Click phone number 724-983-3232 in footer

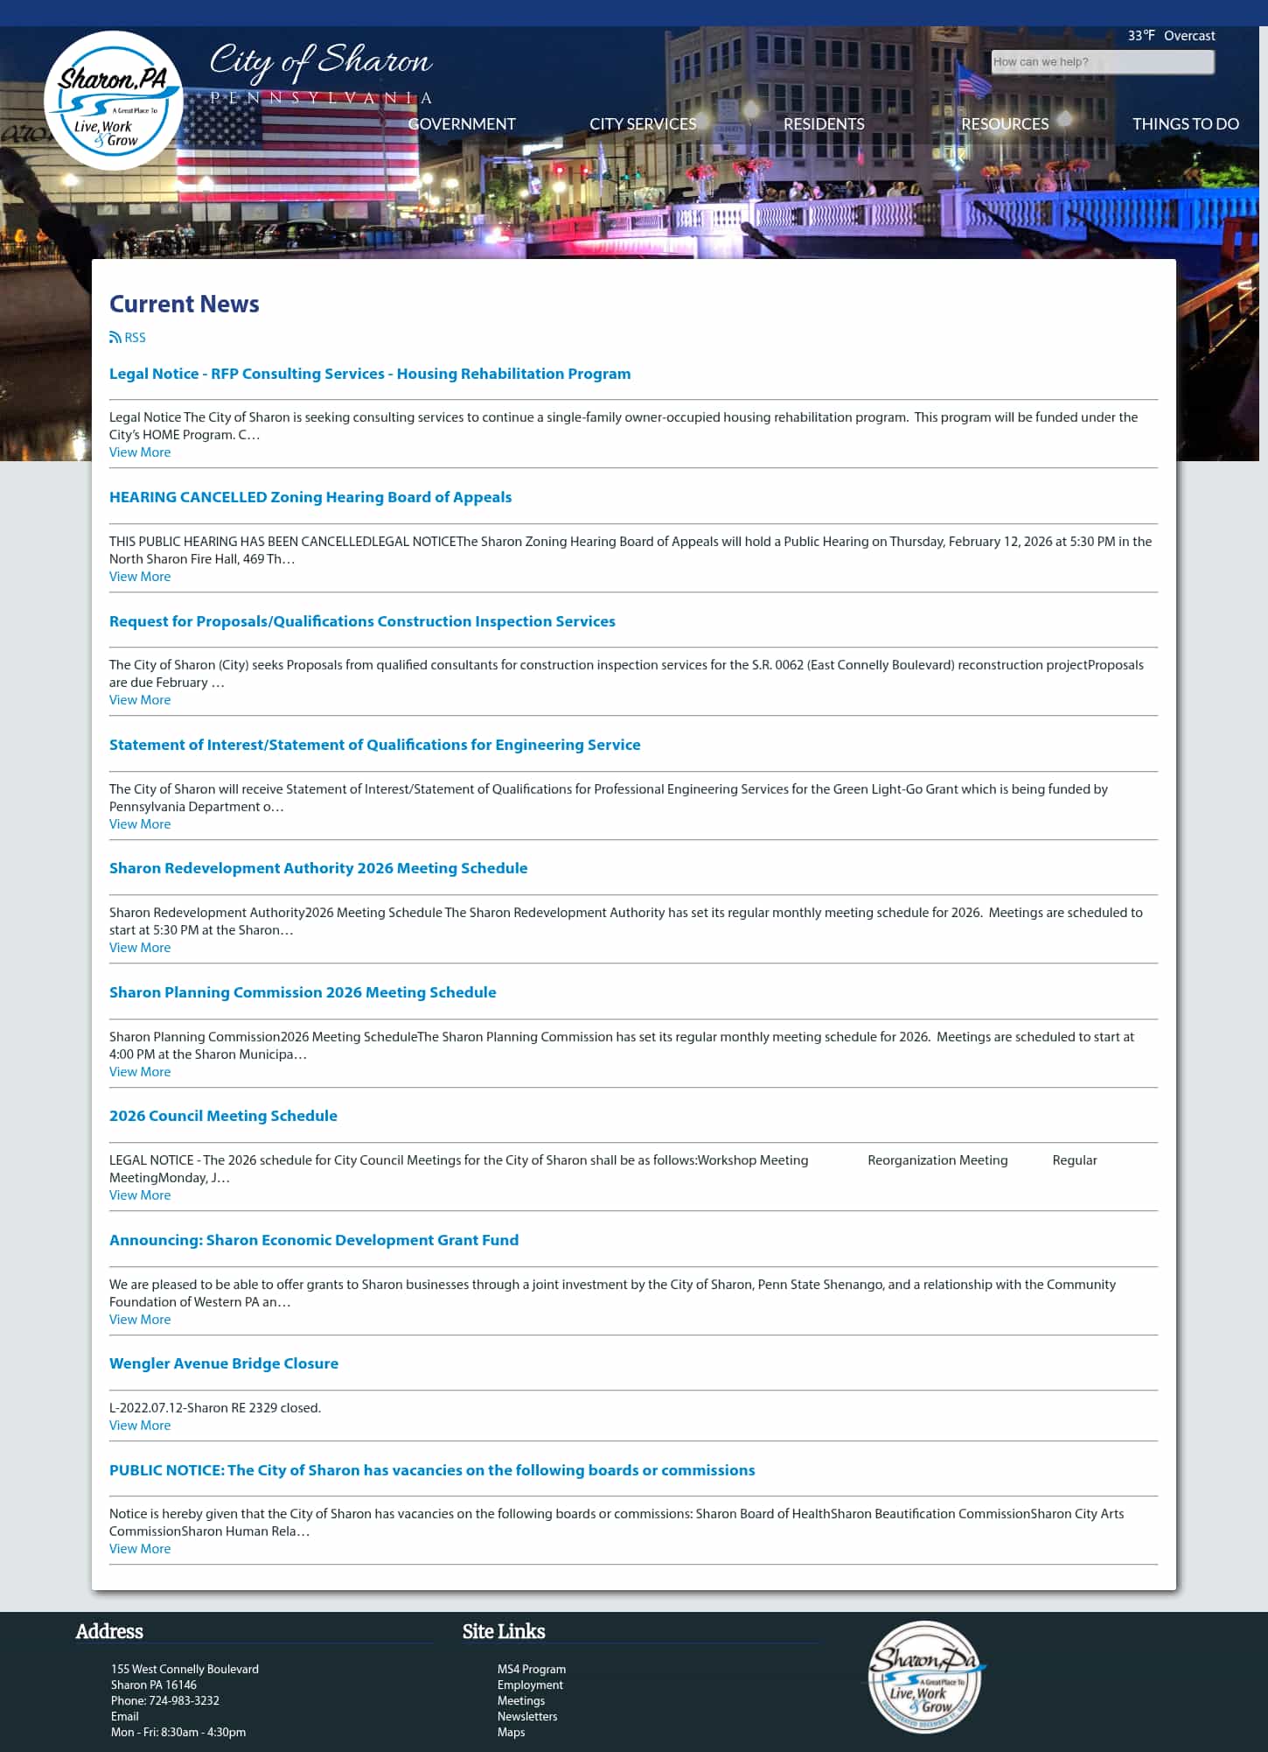184,1700
